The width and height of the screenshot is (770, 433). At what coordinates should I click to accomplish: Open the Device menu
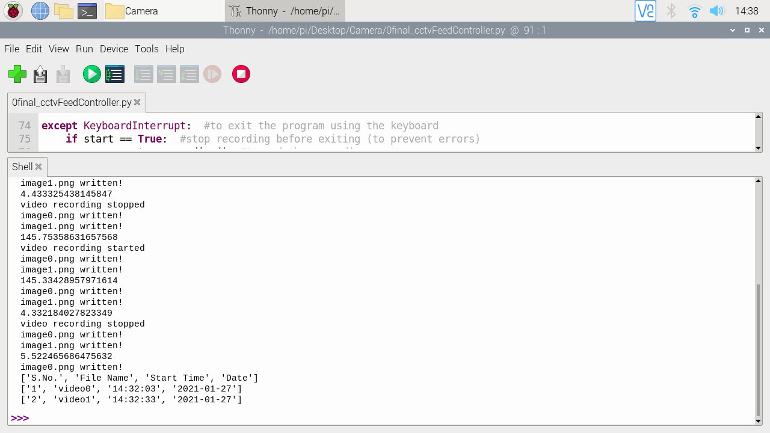coord(114,49)
